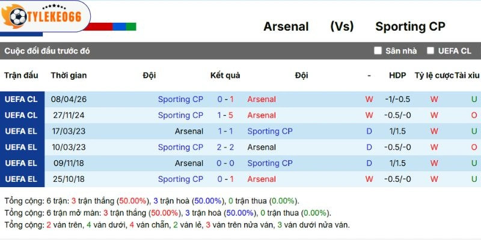This screenshot has height=240, width=481.
Task: Click the UEFA EL badge for 17/03/23
Action: [x=21, y=131]
